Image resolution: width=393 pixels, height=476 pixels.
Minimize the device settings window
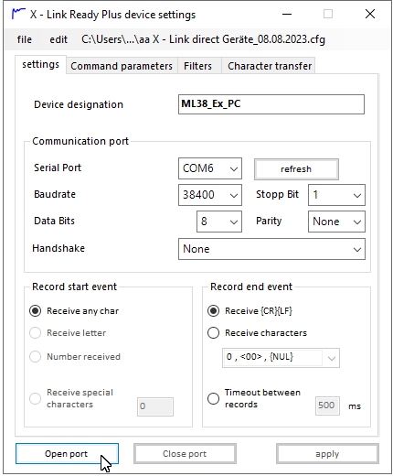(287, 14)
